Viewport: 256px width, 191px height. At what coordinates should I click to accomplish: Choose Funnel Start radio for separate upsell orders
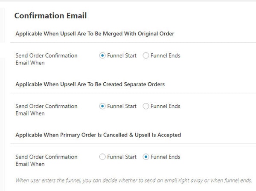point(102,107)
